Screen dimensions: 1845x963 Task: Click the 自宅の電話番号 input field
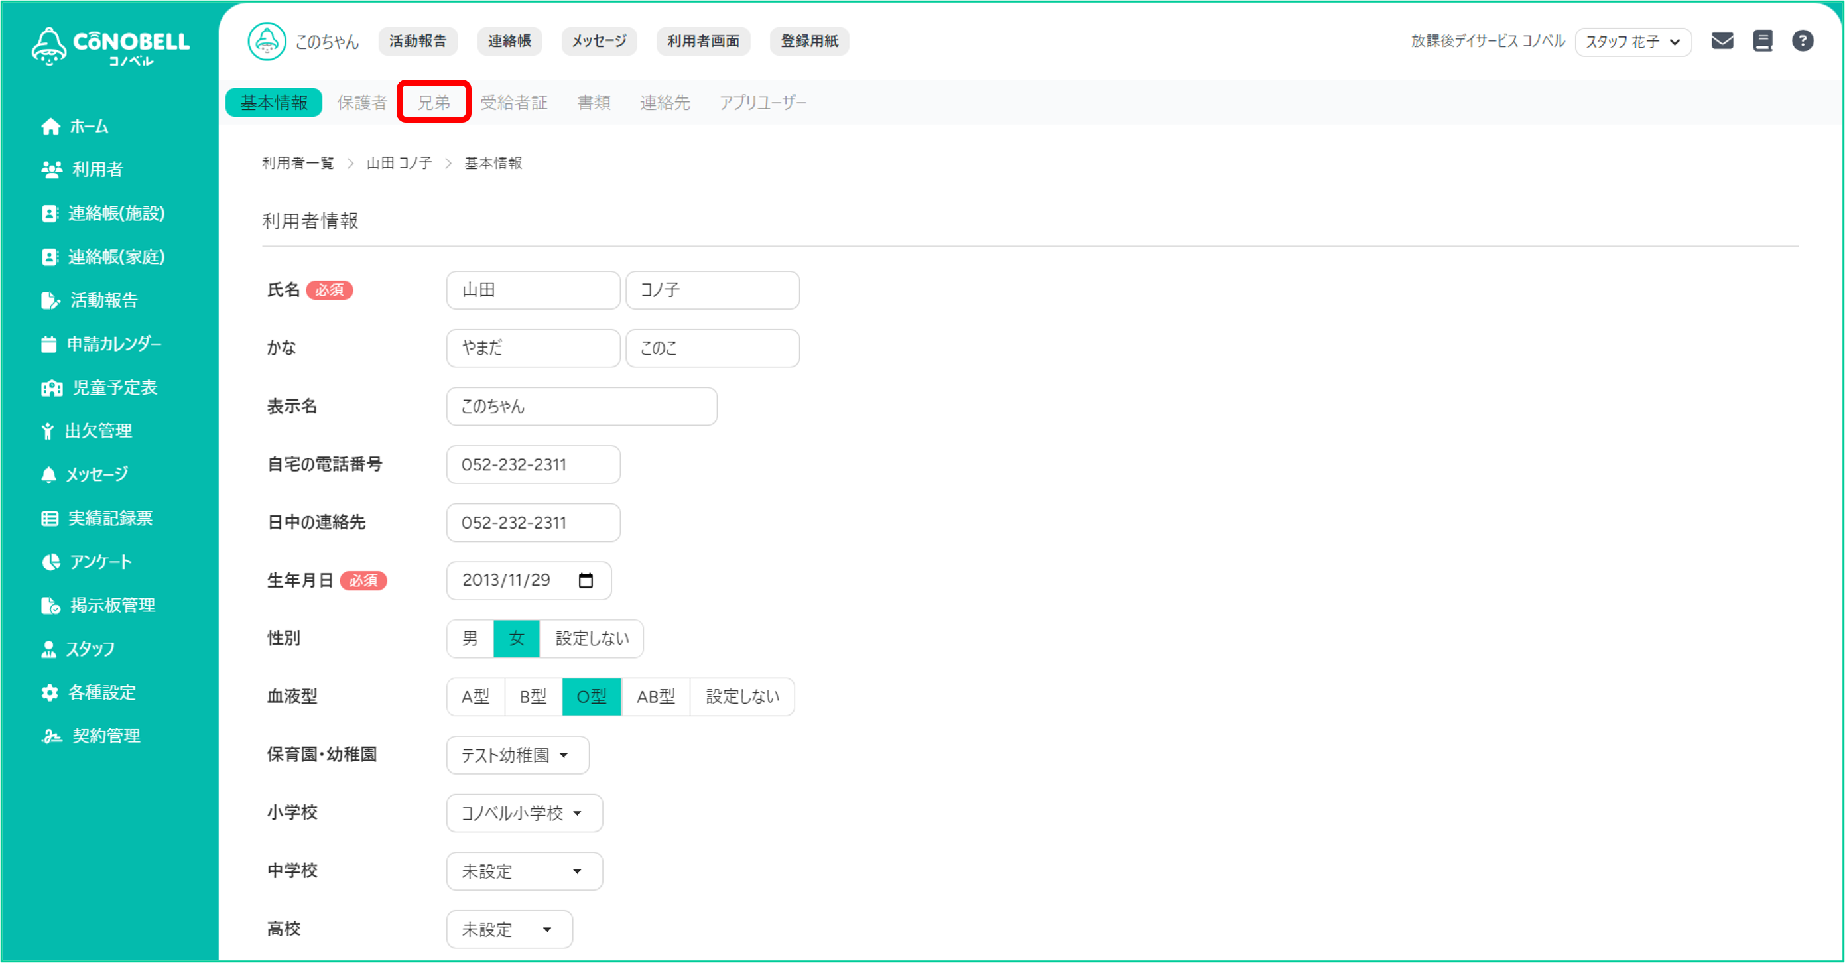(534, 464)
